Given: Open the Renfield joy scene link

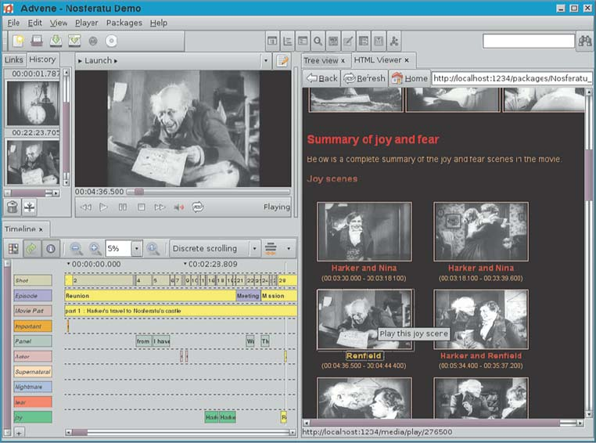Looking at the screenshot, I should coord(364,356).
